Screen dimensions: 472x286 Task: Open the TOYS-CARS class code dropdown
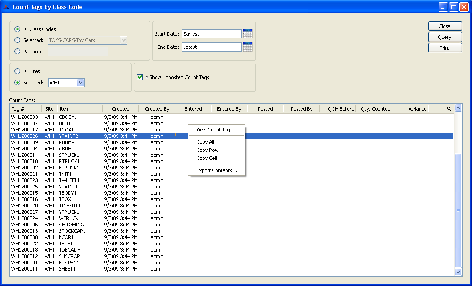123,40
